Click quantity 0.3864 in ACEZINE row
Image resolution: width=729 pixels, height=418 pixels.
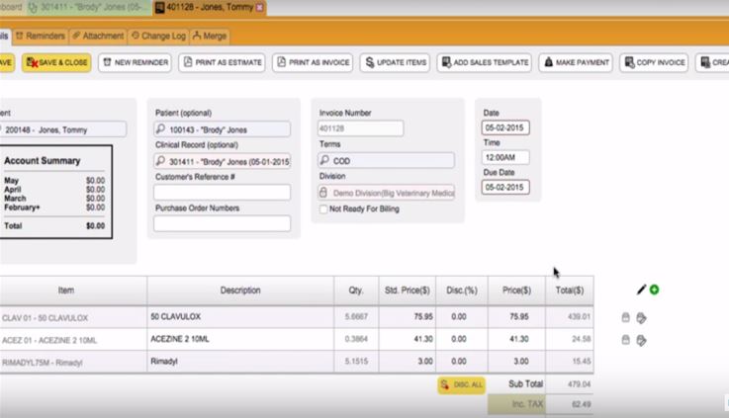pos(356,339)
